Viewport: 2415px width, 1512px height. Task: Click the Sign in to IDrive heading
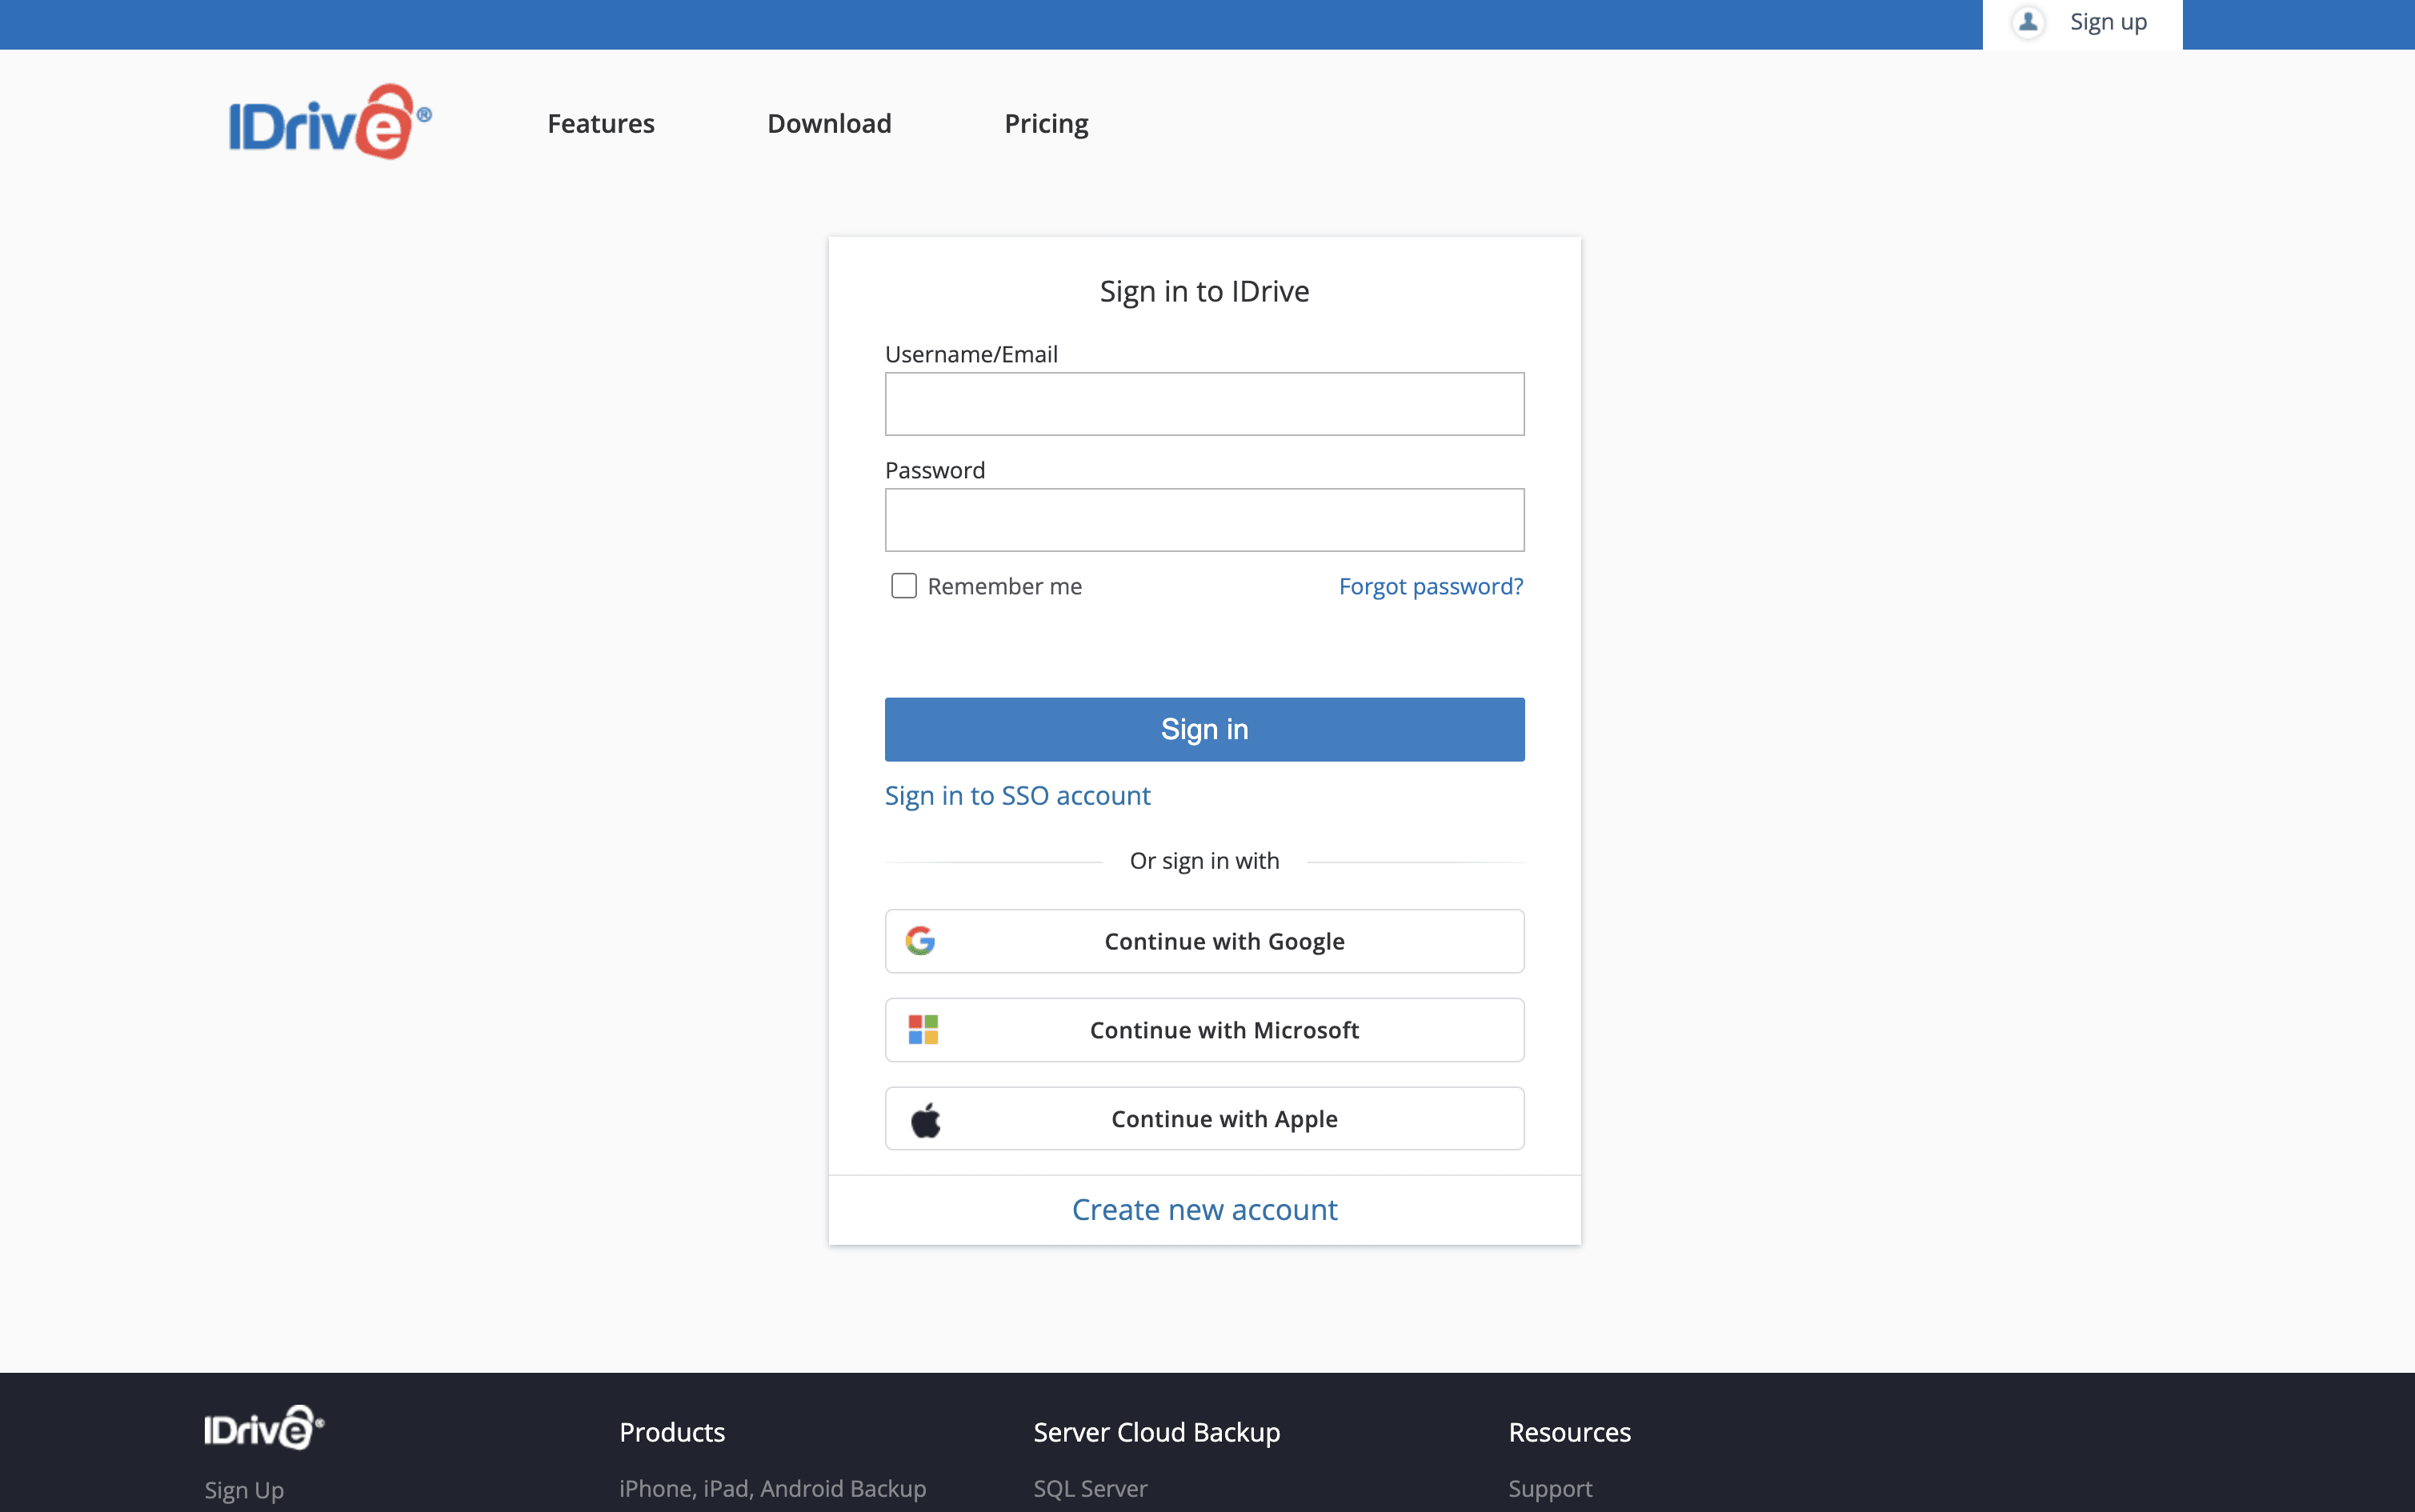tap(1204, 291)
